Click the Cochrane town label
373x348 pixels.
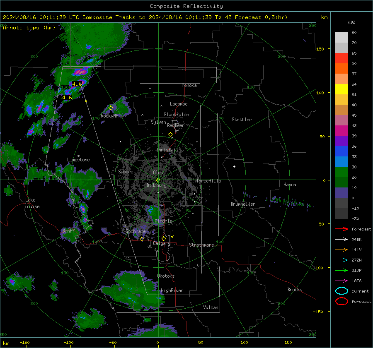pyautogui.click(x=136, y=231)
